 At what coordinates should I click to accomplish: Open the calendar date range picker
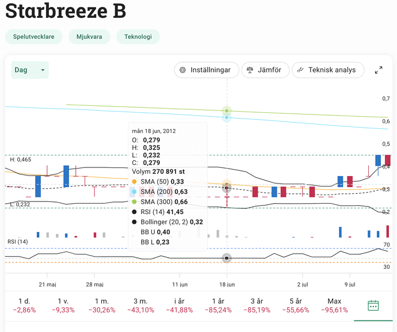[373, 306]
